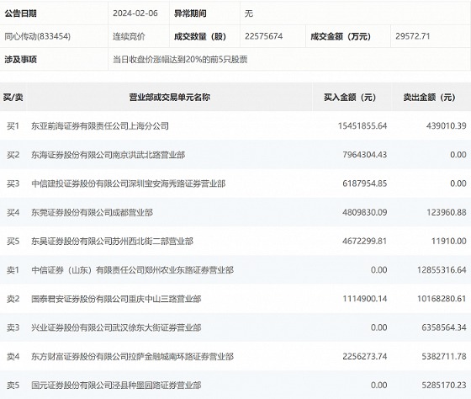The height and width of the screenshot is (399, 471).
Task: Click the 同心传动(833454) stock name
Action: [38, 36]
